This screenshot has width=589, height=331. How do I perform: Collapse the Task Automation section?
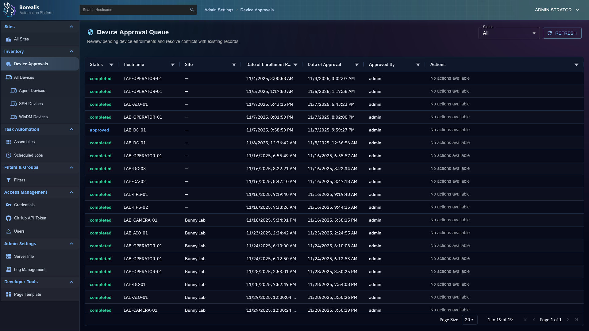click(x=71, y=129)
